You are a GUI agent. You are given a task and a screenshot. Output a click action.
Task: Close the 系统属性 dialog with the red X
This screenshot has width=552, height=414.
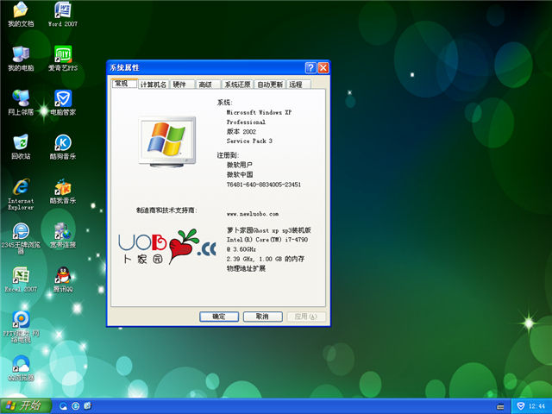(x=323, y=67)
